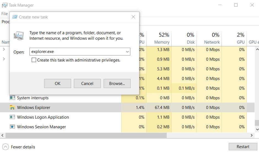
Task: Enable Create this task with administrative privileges
Action: (x=34, y=60)
